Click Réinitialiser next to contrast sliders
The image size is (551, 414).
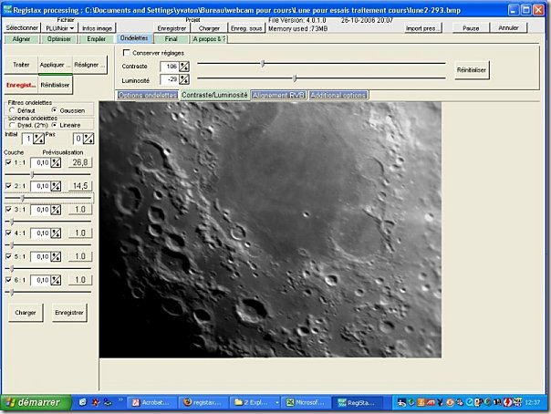[x=472, y=70]
